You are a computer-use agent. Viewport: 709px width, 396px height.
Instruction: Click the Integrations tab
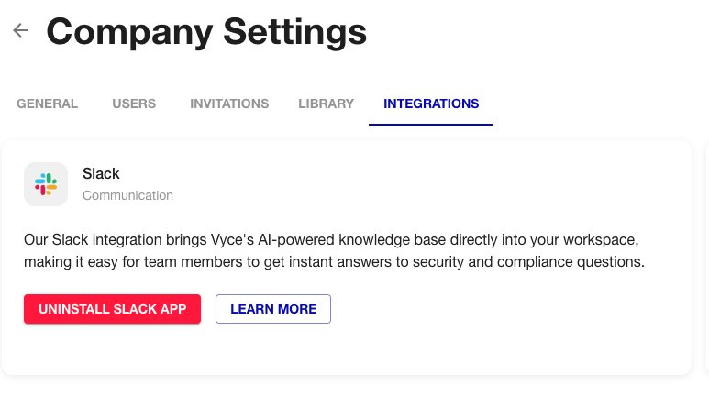pos(431,104)
